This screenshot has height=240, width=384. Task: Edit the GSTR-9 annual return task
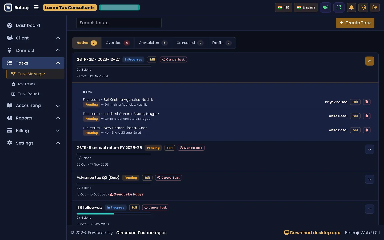pyautogui.click(x=170, y=148)
